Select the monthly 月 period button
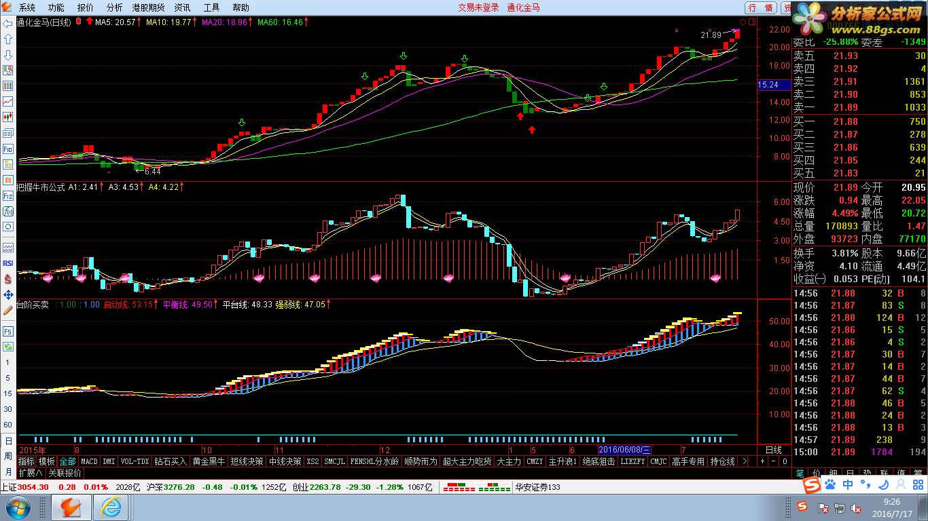This screenshot has width=928, height=521. 8,471
